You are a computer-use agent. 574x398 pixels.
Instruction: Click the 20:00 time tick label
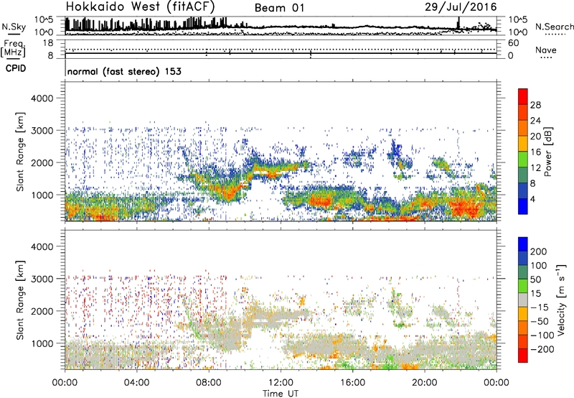(424, 383)
